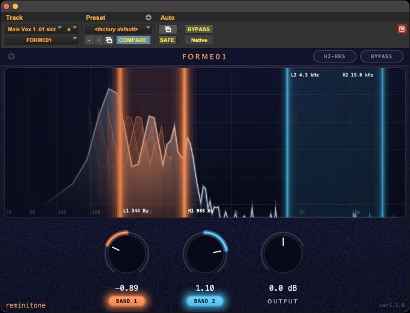410x313 pixels.
Task: Click the yellow minimize window button
Action: [16, 6]
